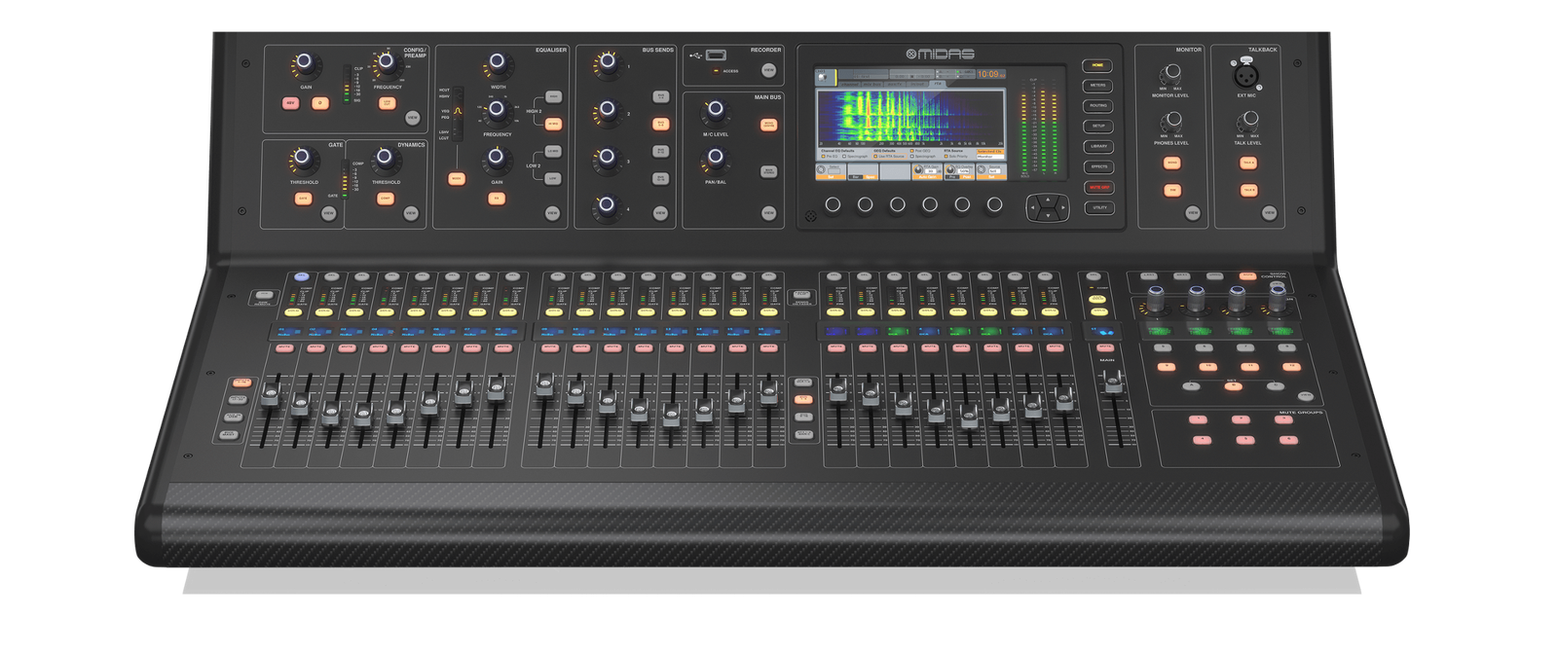
Task: Click the Main Bus Pan/Bal knob
Action: point(715,159)
